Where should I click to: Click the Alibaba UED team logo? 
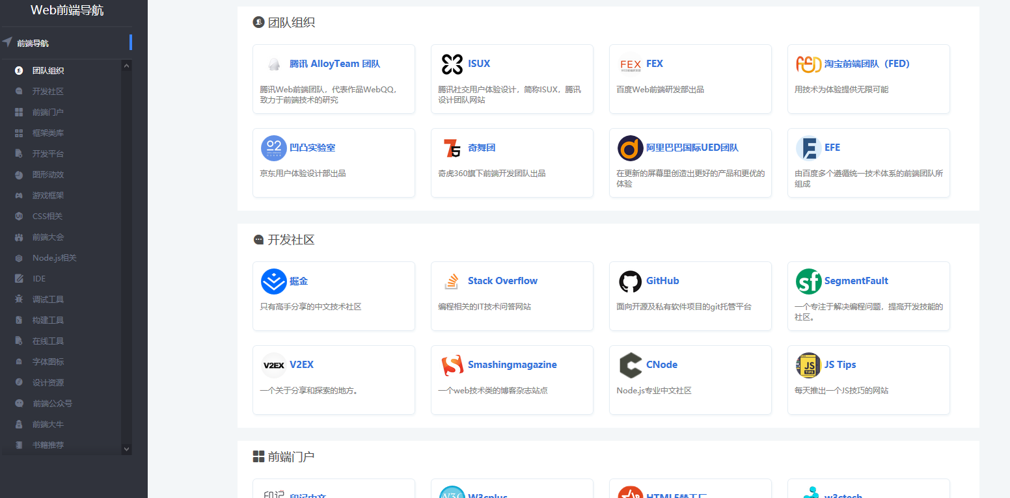tap(631, 148)
